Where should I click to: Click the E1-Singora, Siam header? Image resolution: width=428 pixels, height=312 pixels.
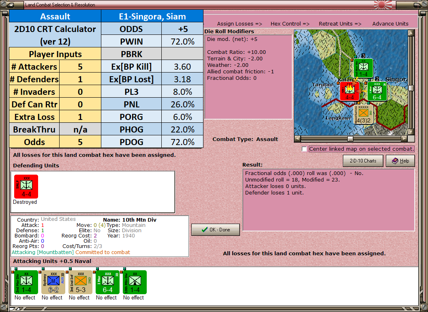152,16
